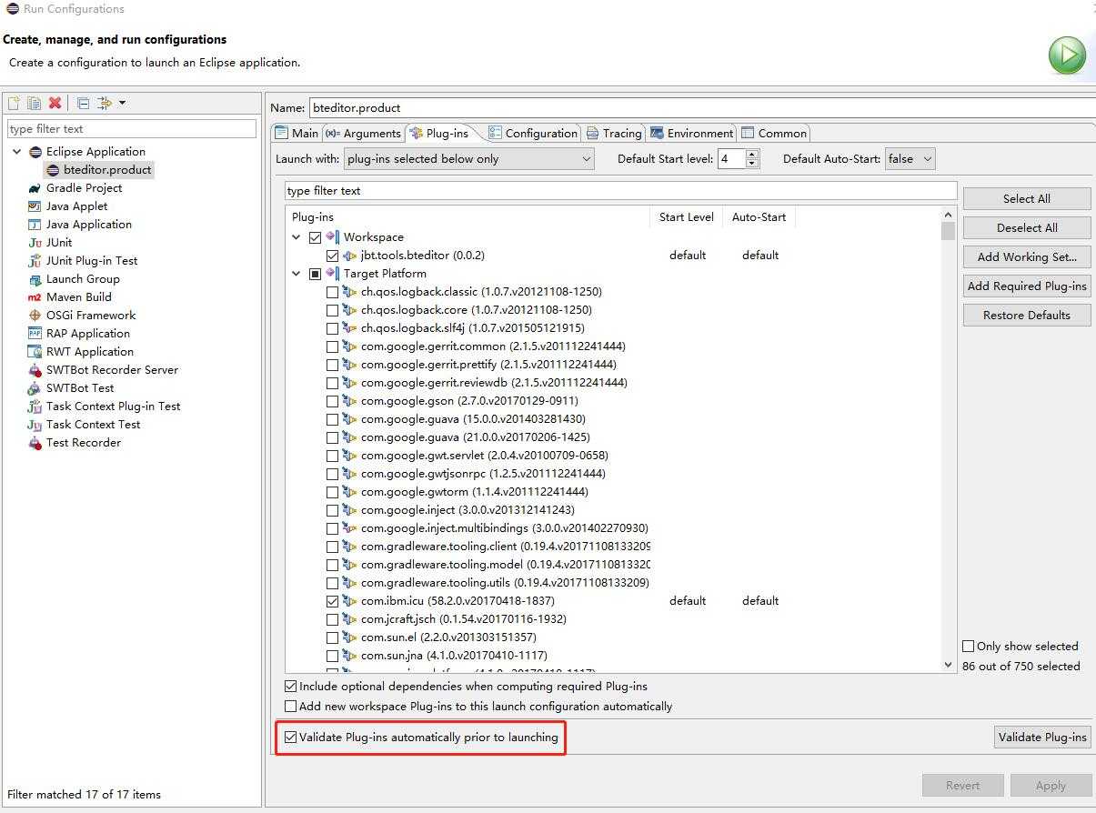Check ch.qos.logback.classic plug-in checkbox
The width and height of the screenshot is (1096, 813).
click(x=332, y=292)
